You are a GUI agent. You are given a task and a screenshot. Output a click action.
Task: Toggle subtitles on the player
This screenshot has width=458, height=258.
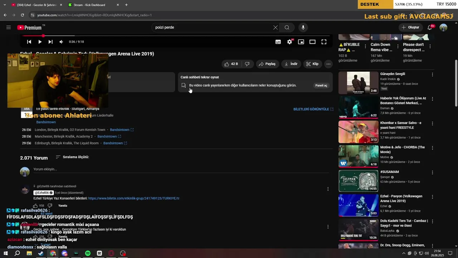coord(278,42)
